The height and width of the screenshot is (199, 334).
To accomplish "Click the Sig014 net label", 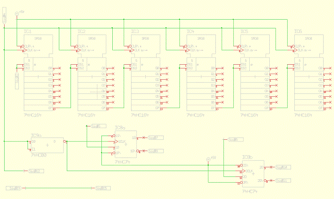I will coord(14,188).
